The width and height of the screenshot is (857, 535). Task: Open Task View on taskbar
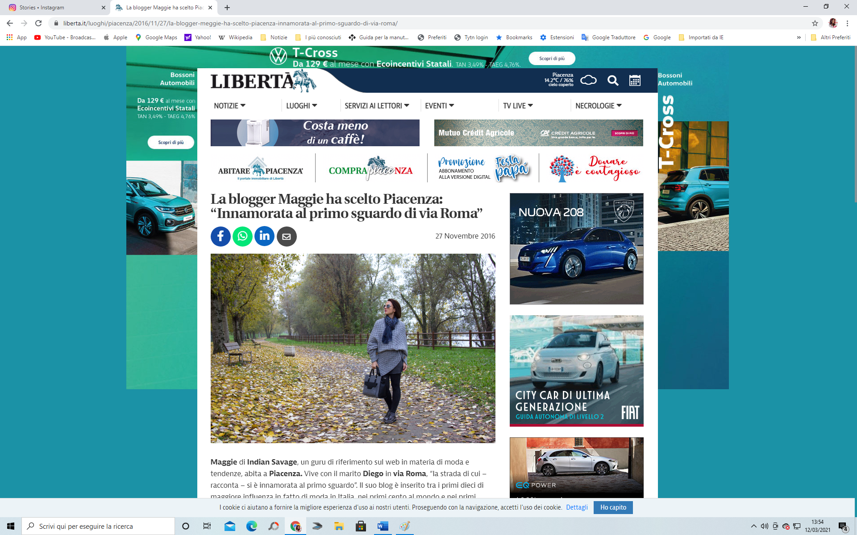207,526
